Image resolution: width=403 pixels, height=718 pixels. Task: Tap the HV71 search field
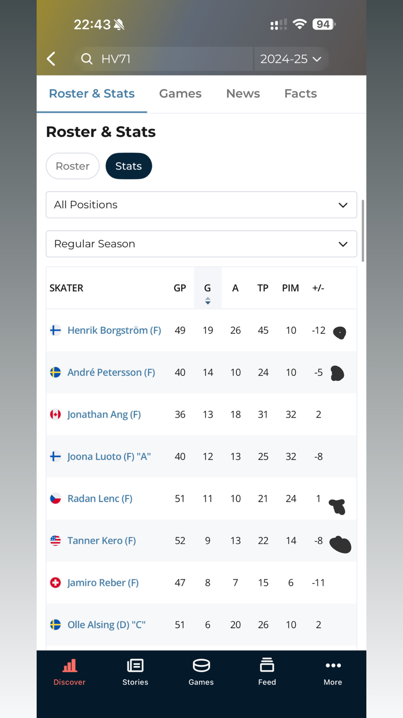coord(169,59)
